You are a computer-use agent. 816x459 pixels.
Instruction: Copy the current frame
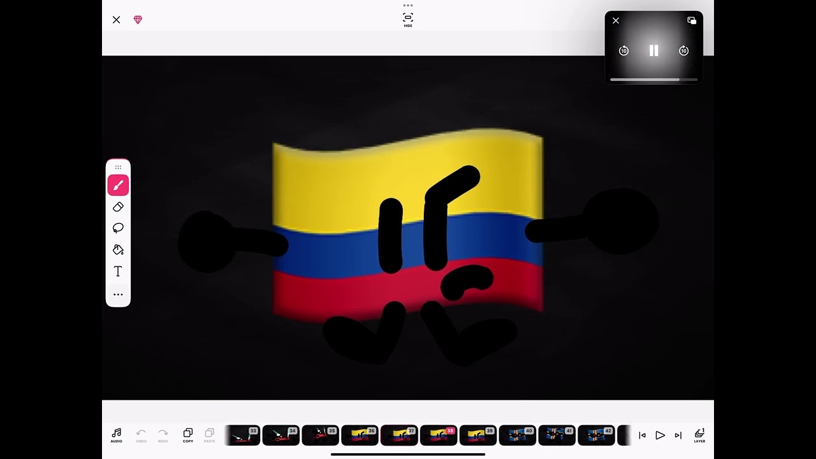tap(188, 436)
